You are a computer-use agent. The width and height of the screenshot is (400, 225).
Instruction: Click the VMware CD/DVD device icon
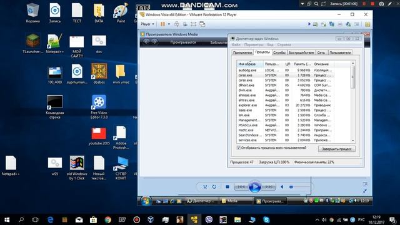(x=324, y=24)
